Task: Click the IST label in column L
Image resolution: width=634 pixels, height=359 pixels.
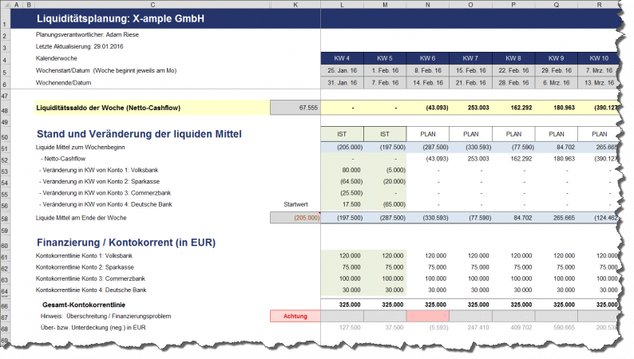Action: pos(343,133)
